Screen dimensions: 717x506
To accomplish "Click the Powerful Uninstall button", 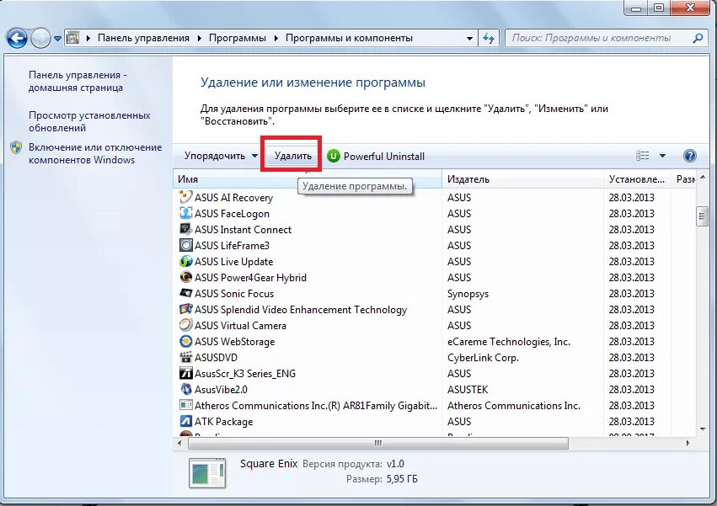I will tap(377, 157).
